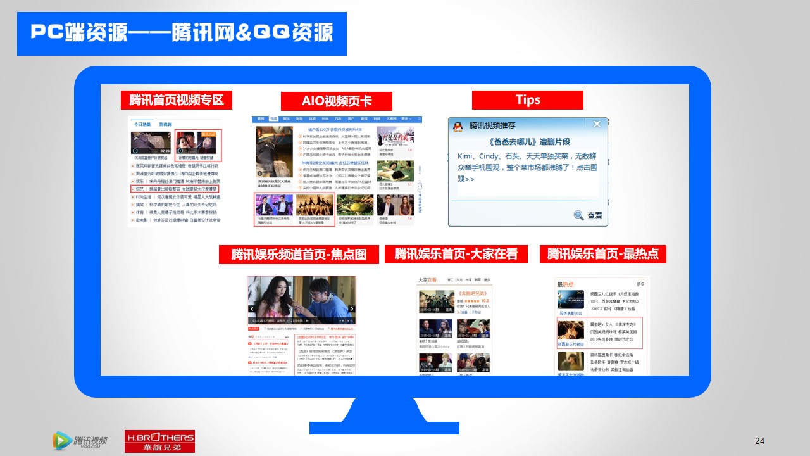Viewport: 810px width, 456px height.
Task: Select the 大粤网 tab in AIO navigation bar
Action: coord(391,118)
